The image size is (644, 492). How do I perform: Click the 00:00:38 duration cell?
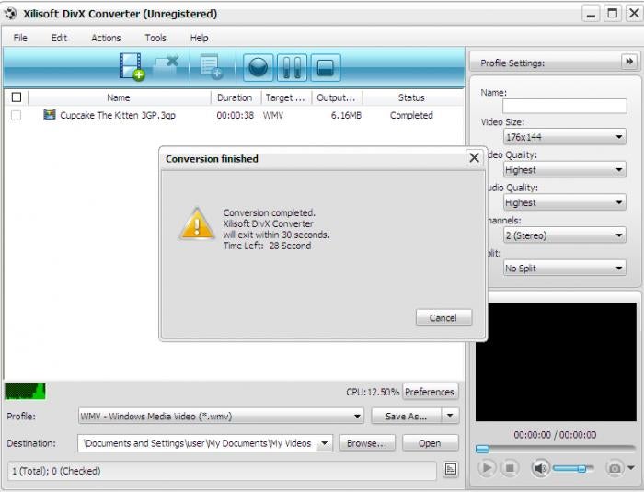click(x=235, y=115)
